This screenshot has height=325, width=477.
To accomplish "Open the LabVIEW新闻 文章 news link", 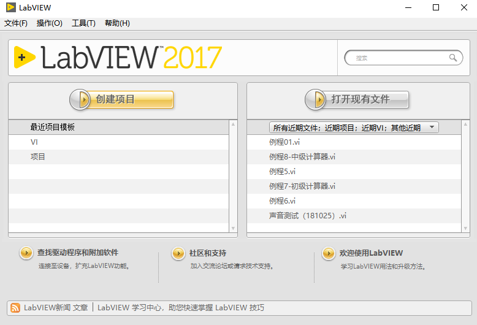I will click(56, 308).
